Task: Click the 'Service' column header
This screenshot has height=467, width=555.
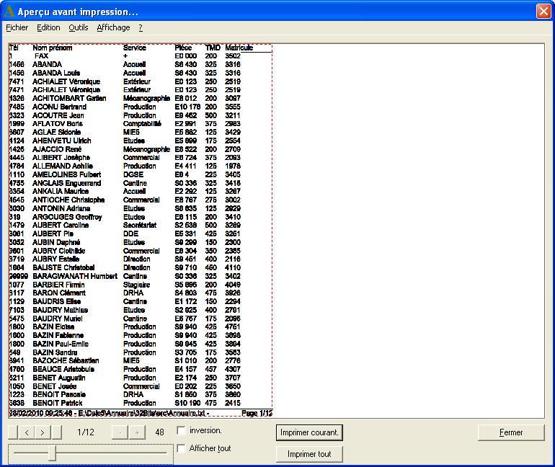Action: (x=135, y=48)
